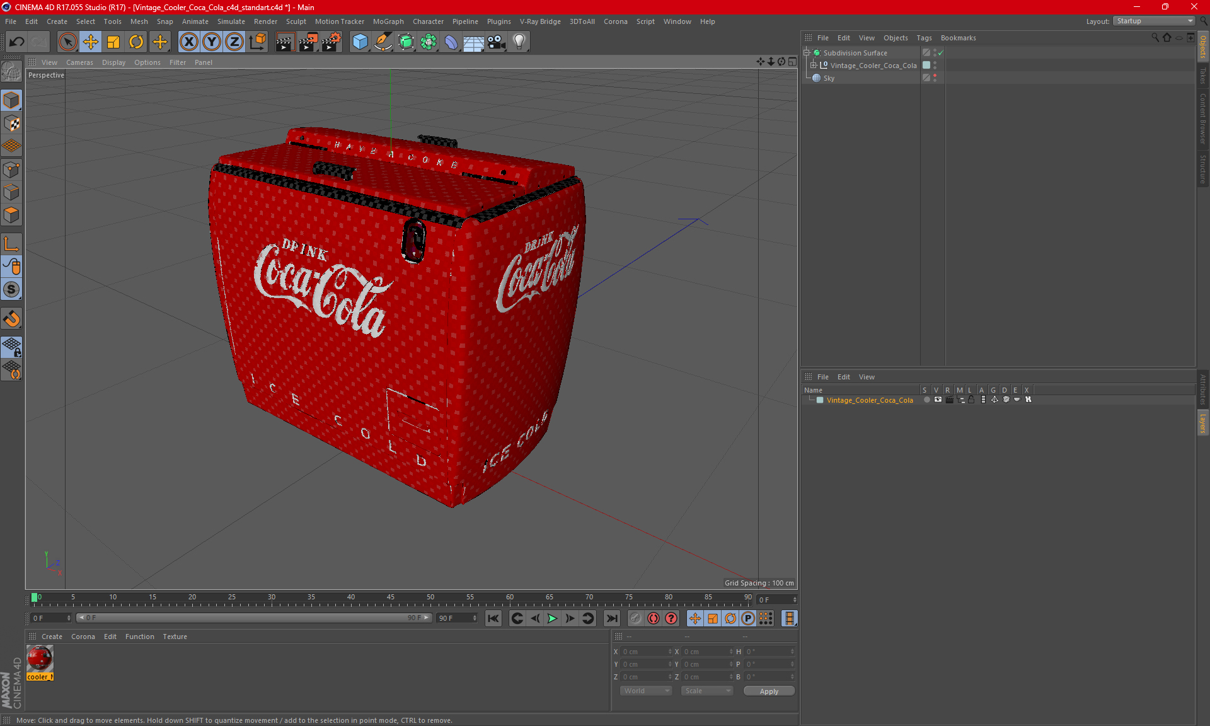Open the Scale mode dropdown

coord(707,691)
